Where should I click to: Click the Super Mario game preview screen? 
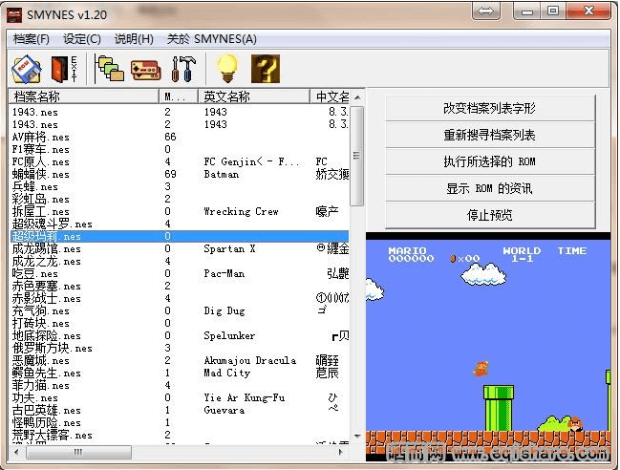tap(488, 347)
